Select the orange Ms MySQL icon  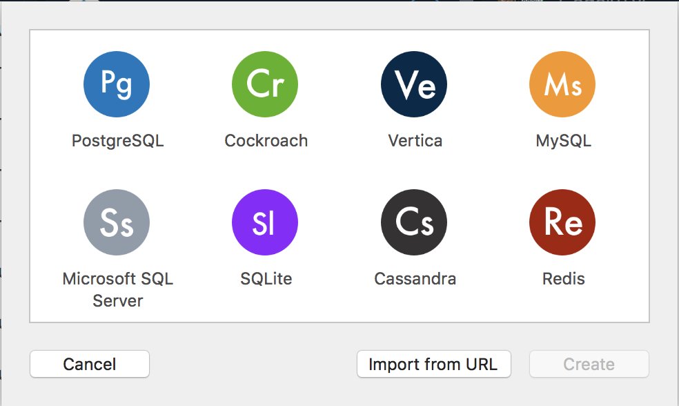(x=562, y=84)
